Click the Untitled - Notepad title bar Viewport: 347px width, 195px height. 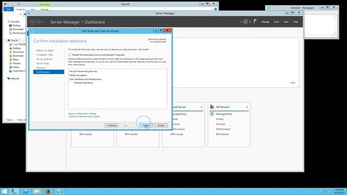(x=302, y=8)
